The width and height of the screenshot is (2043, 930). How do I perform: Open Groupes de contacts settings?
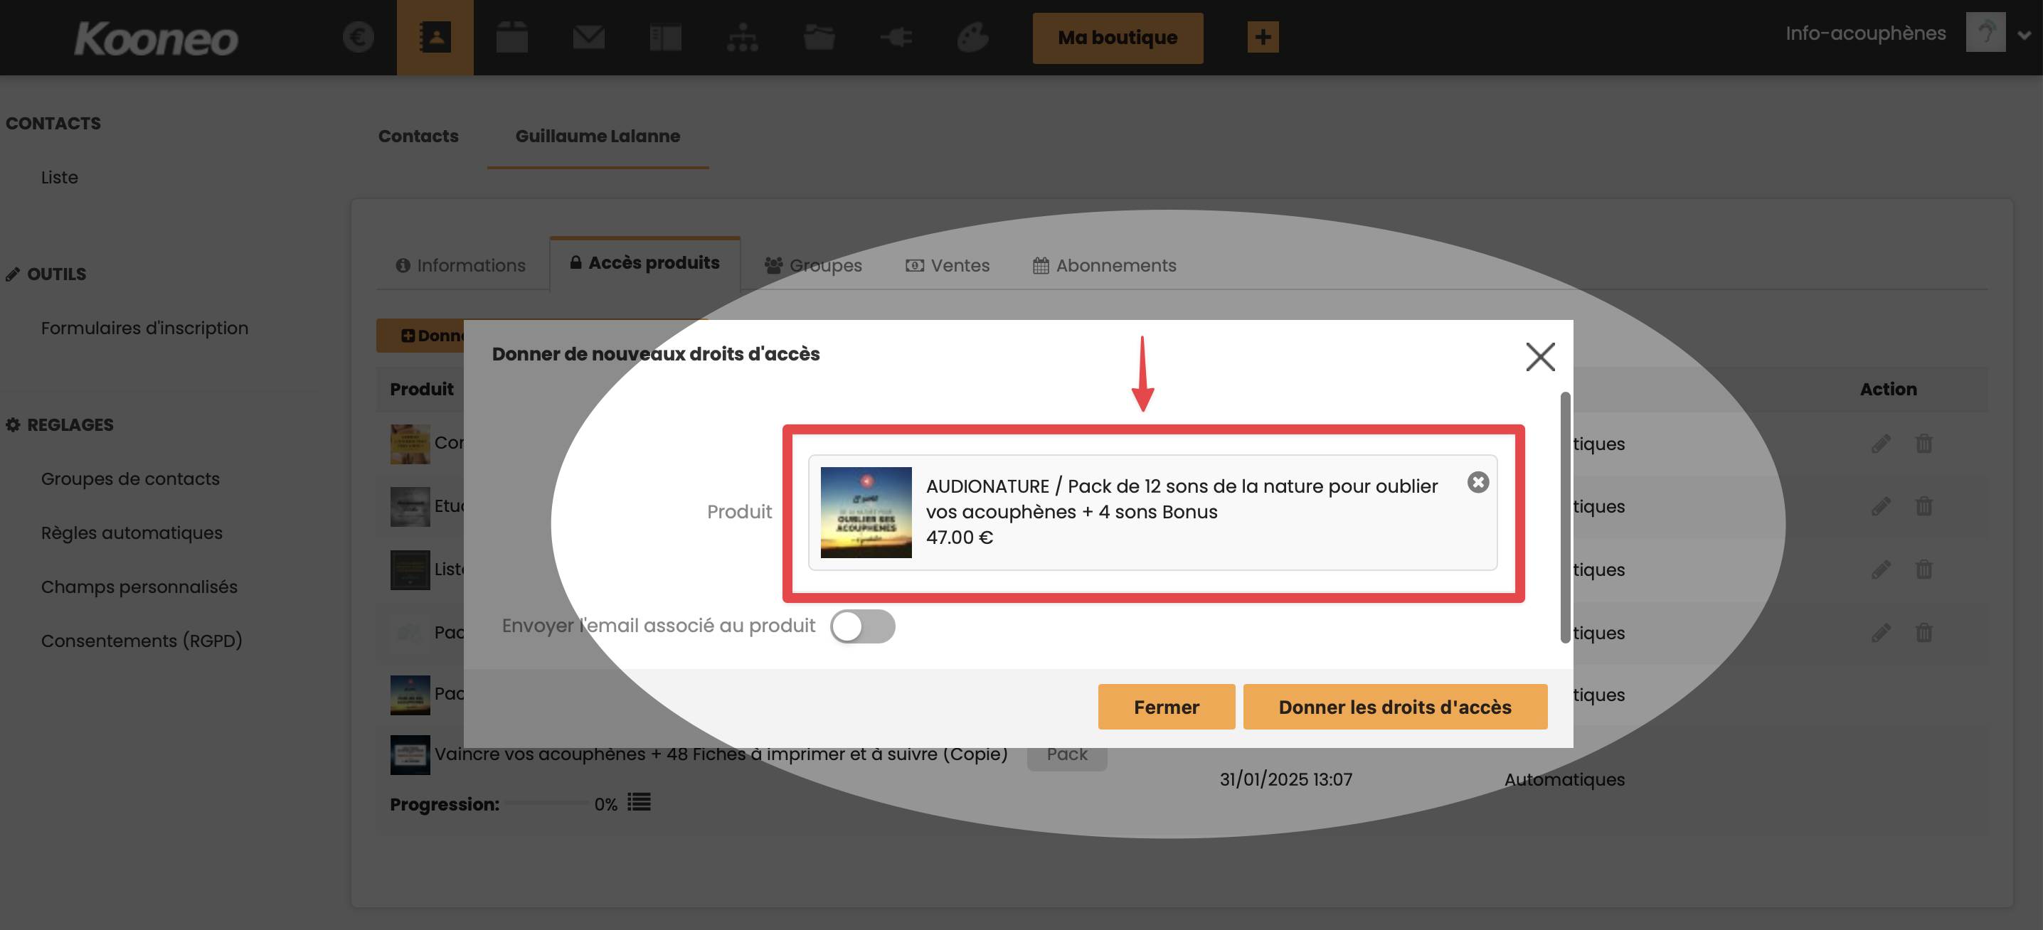click(130, 479)
